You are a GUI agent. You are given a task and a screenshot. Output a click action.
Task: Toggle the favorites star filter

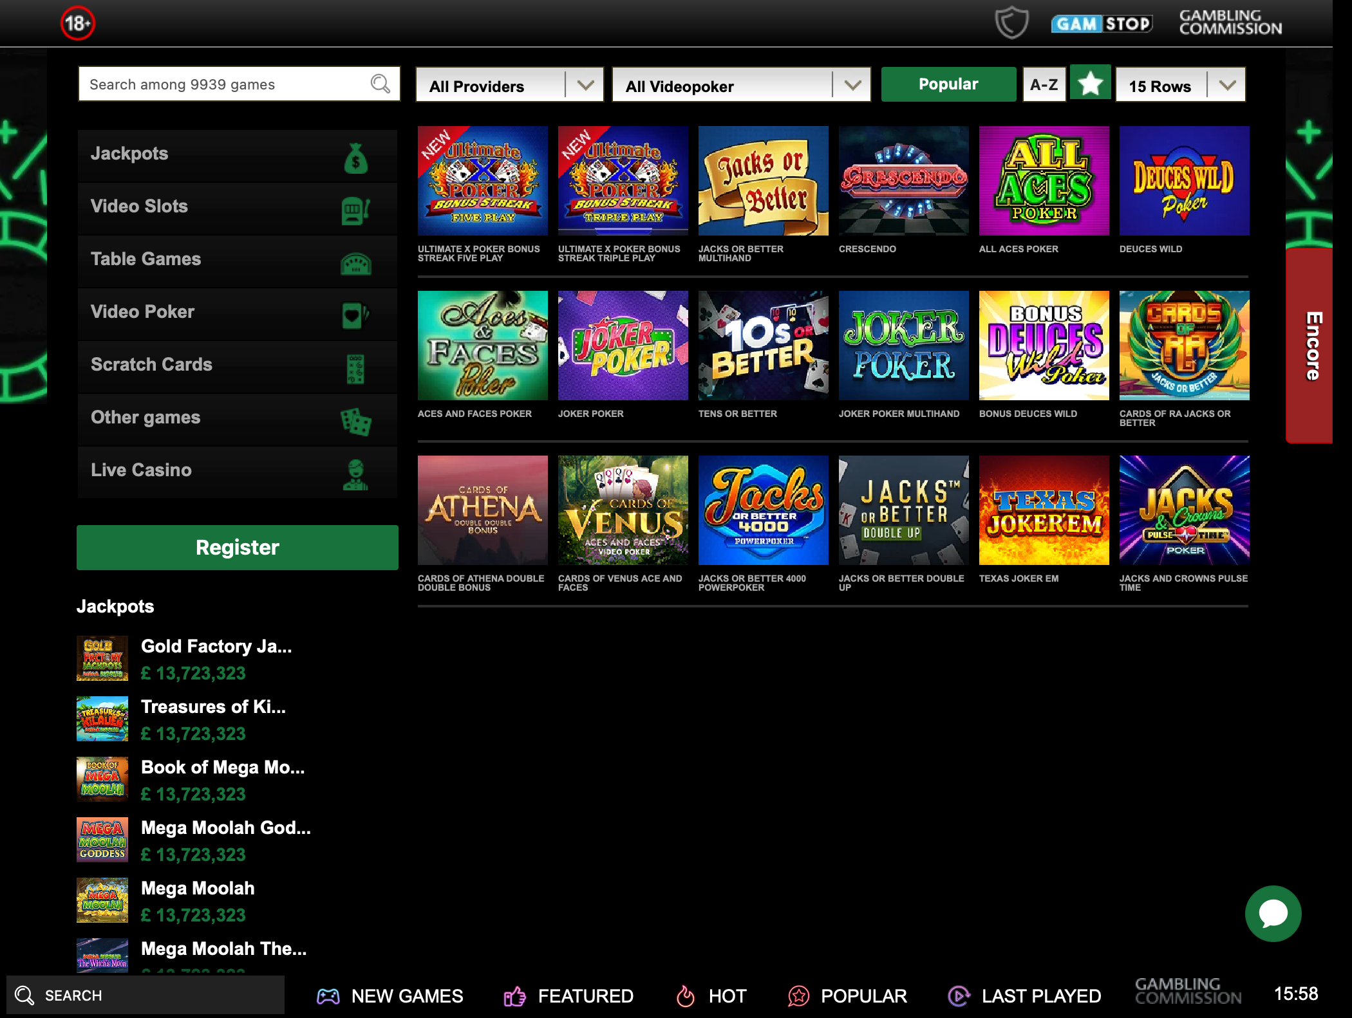[1090, 84]
